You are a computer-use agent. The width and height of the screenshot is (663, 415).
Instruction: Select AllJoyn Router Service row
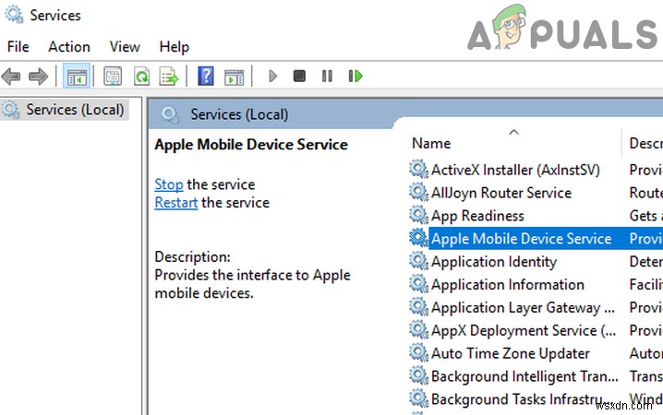tap(536, 193)
